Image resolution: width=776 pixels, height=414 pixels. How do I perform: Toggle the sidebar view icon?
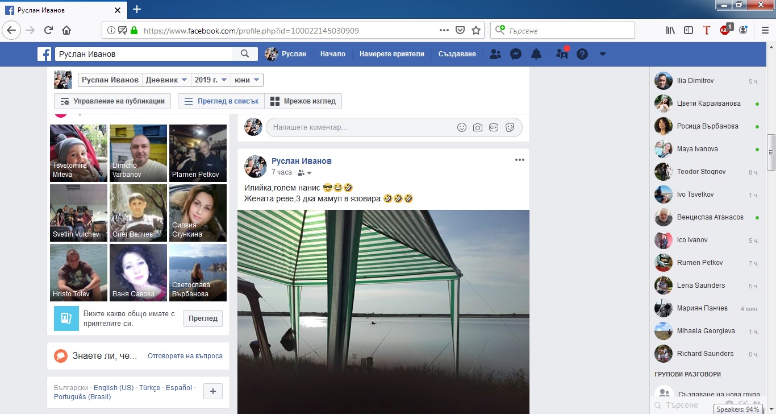[688, 30]
